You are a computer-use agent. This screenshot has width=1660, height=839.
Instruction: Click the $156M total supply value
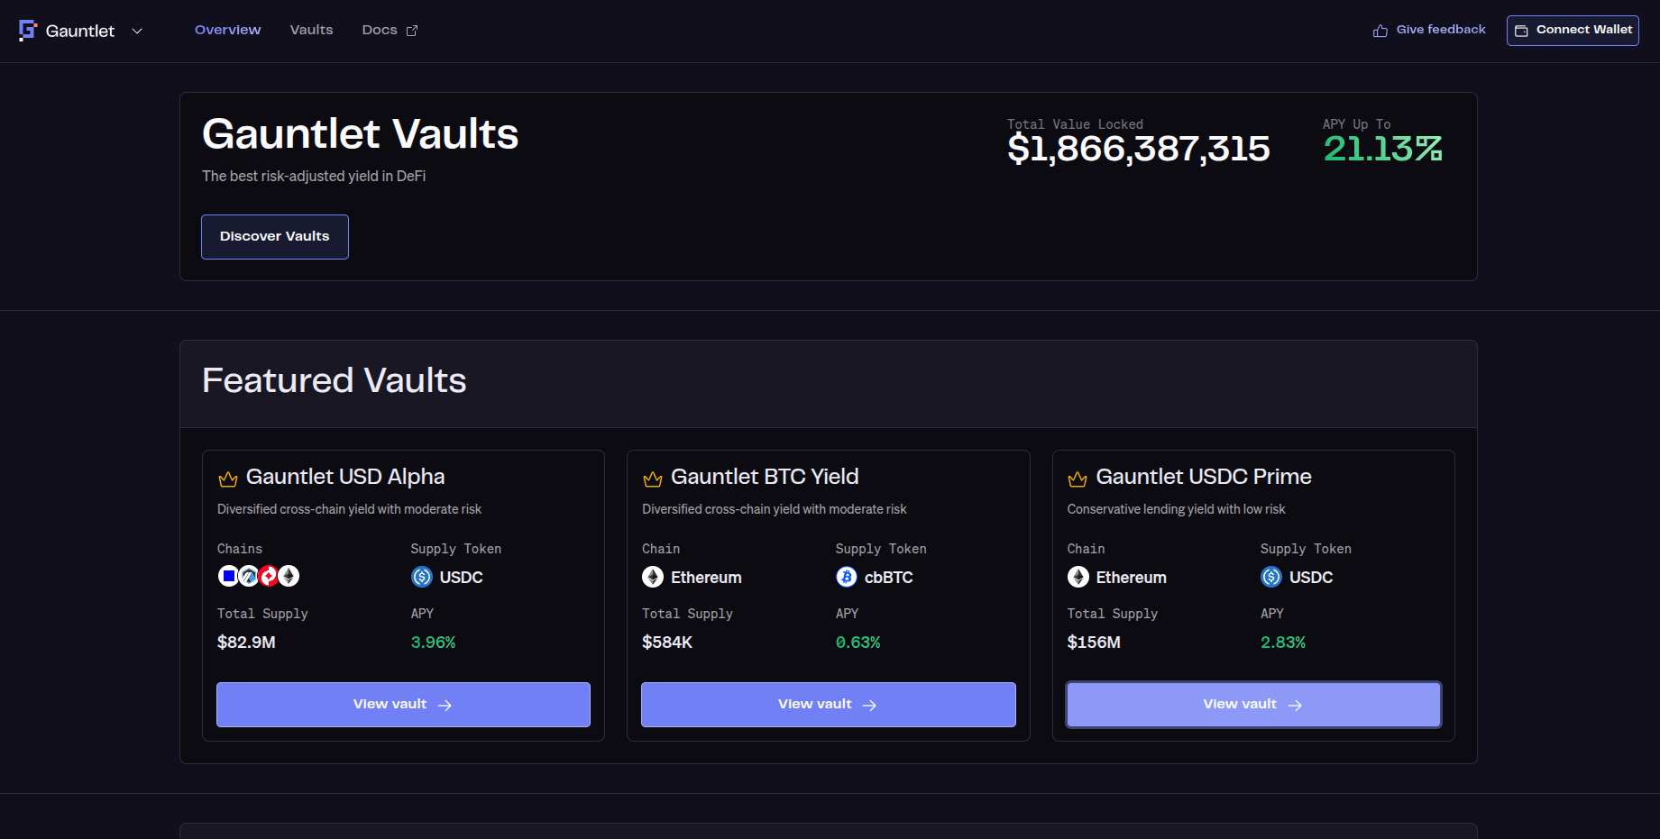[1094, 643]
